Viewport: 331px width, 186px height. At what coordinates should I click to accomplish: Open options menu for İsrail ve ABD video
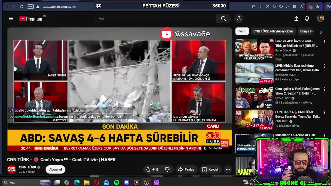[x=325, y=42]
